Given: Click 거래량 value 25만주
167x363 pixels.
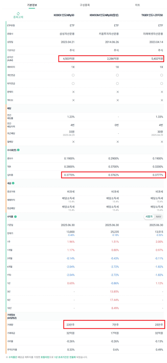Looking at the screenshot, I should coord(159,325).
